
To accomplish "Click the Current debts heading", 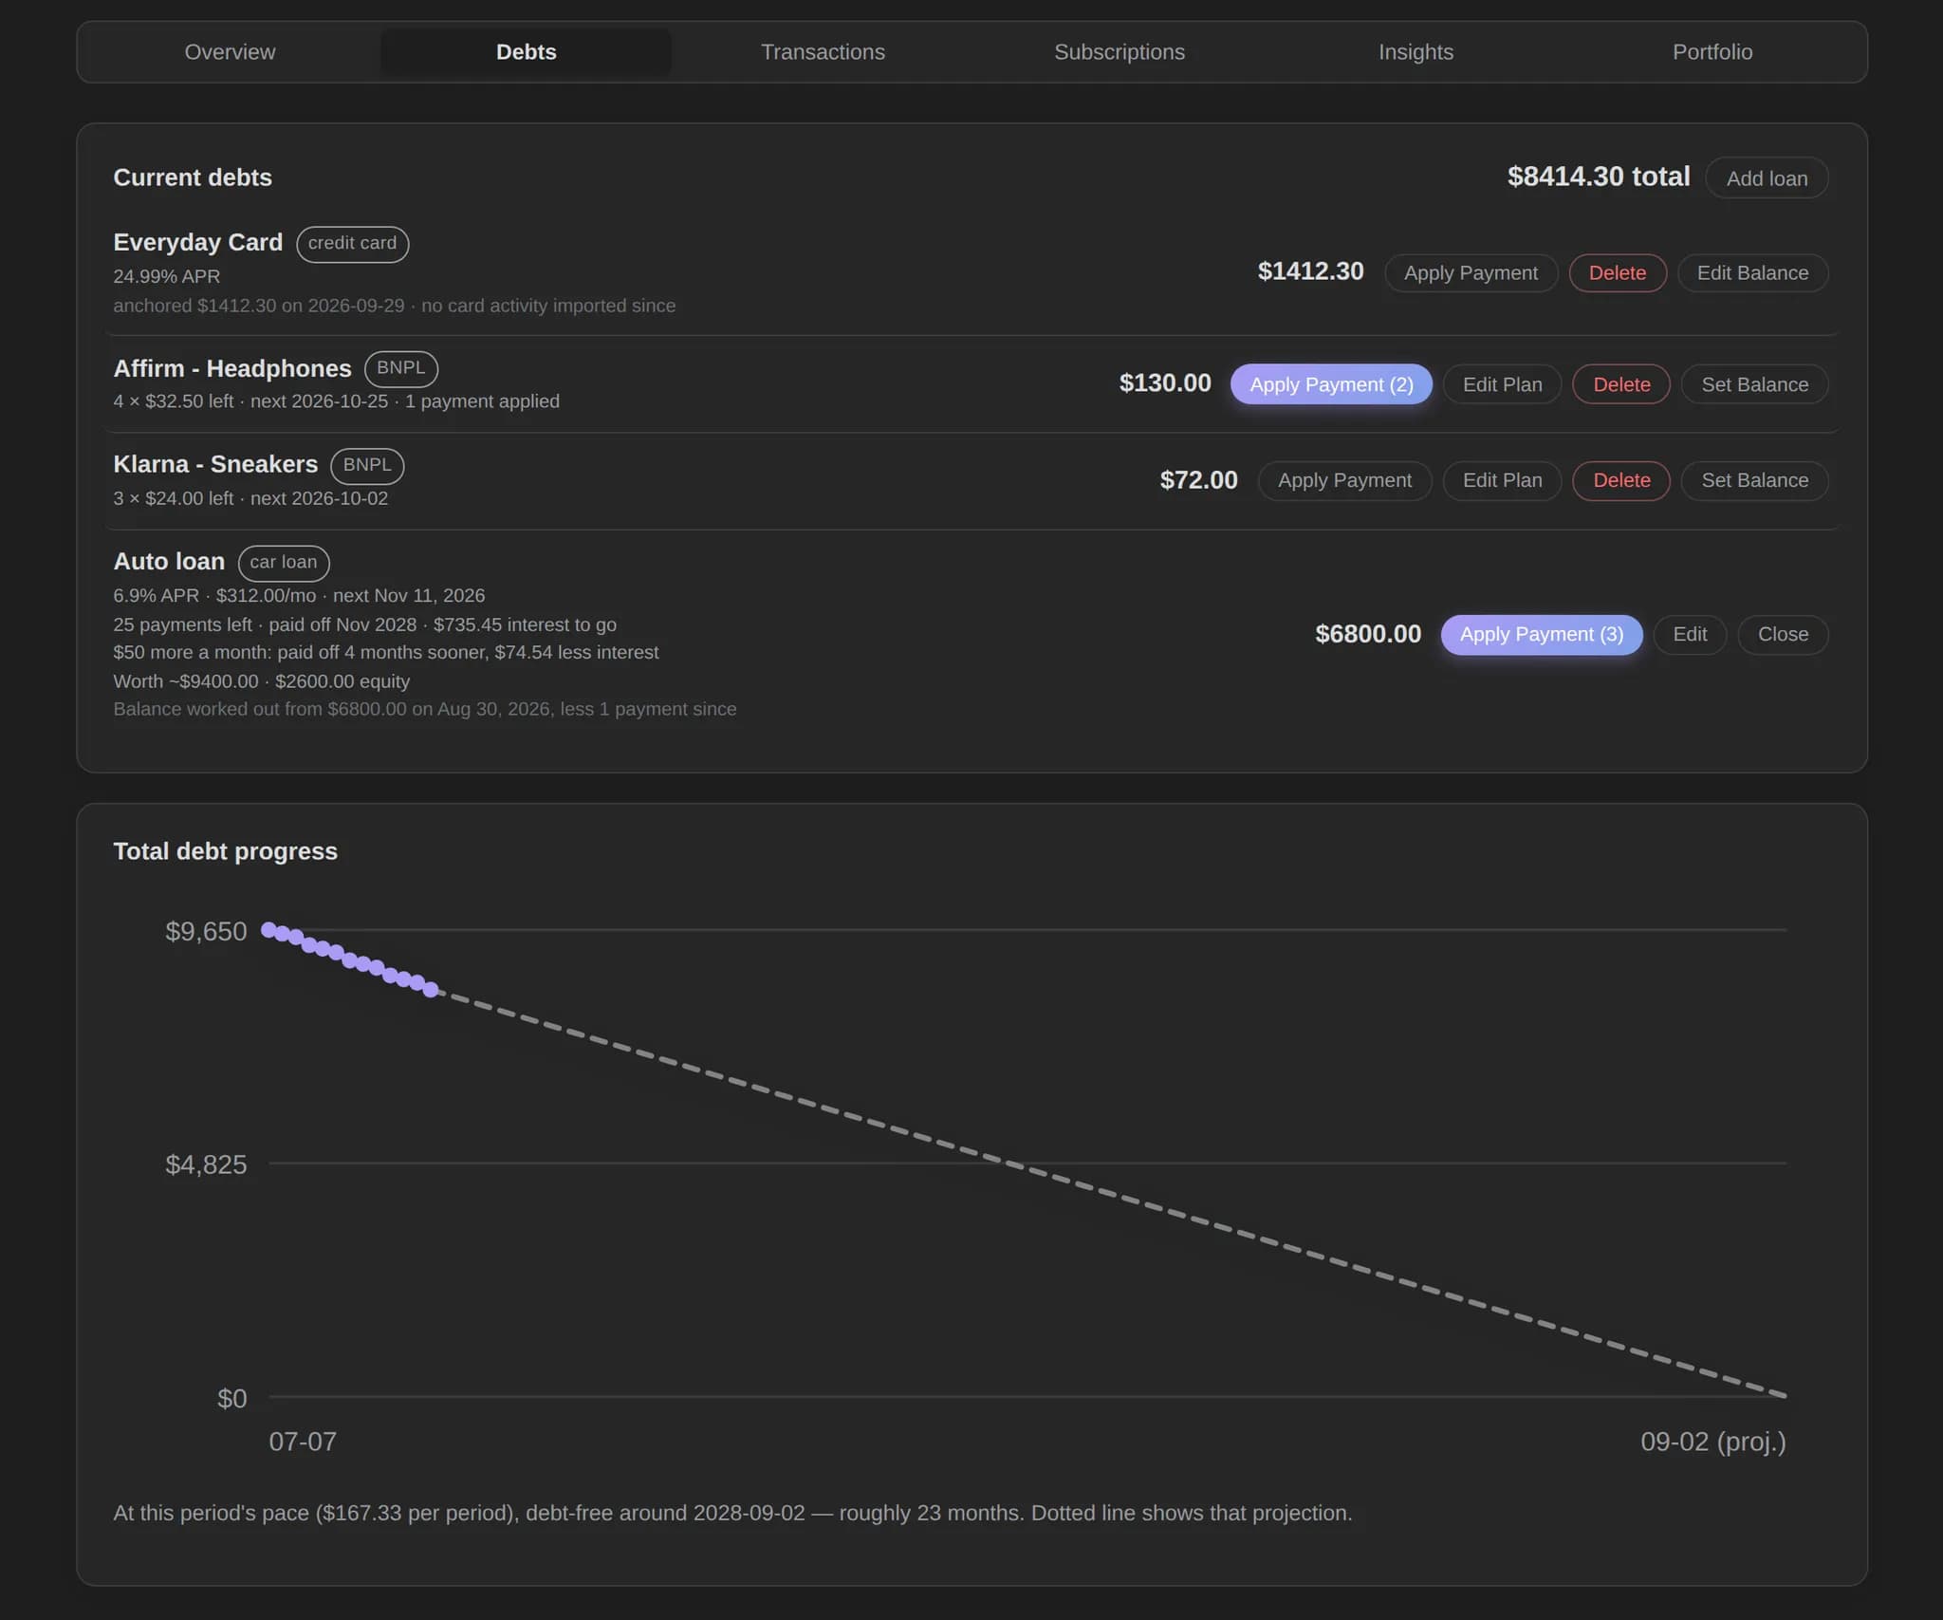I will pos(192,177).
